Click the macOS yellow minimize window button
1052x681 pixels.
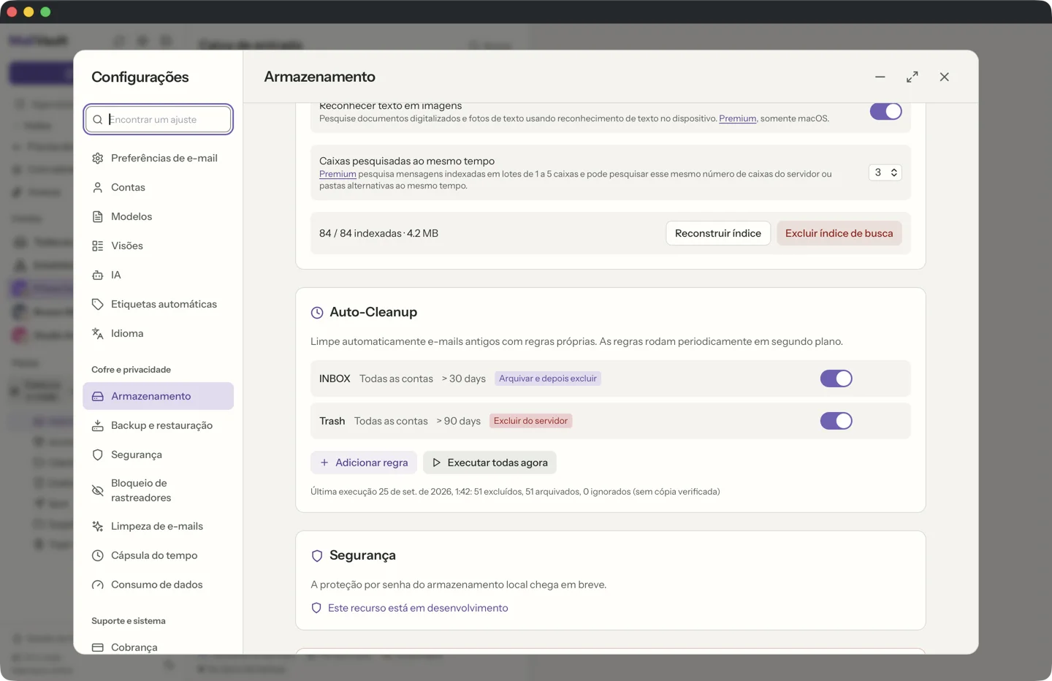28,12
